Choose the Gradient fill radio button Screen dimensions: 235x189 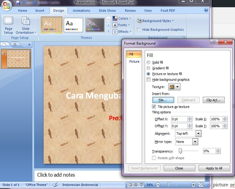[x=148, y=68]
